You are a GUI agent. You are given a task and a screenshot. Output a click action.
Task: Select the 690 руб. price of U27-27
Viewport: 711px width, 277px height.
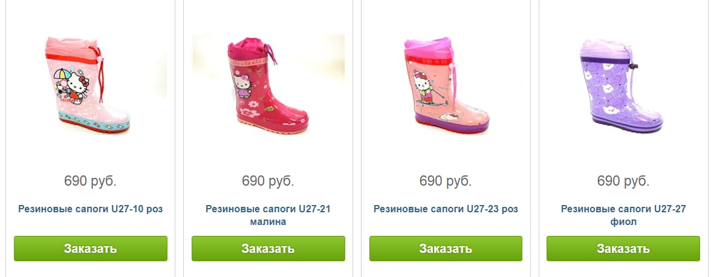623,181
